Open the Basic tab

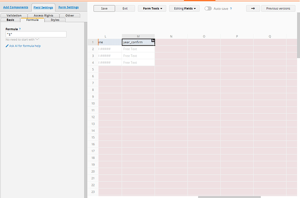coord(10,20)
